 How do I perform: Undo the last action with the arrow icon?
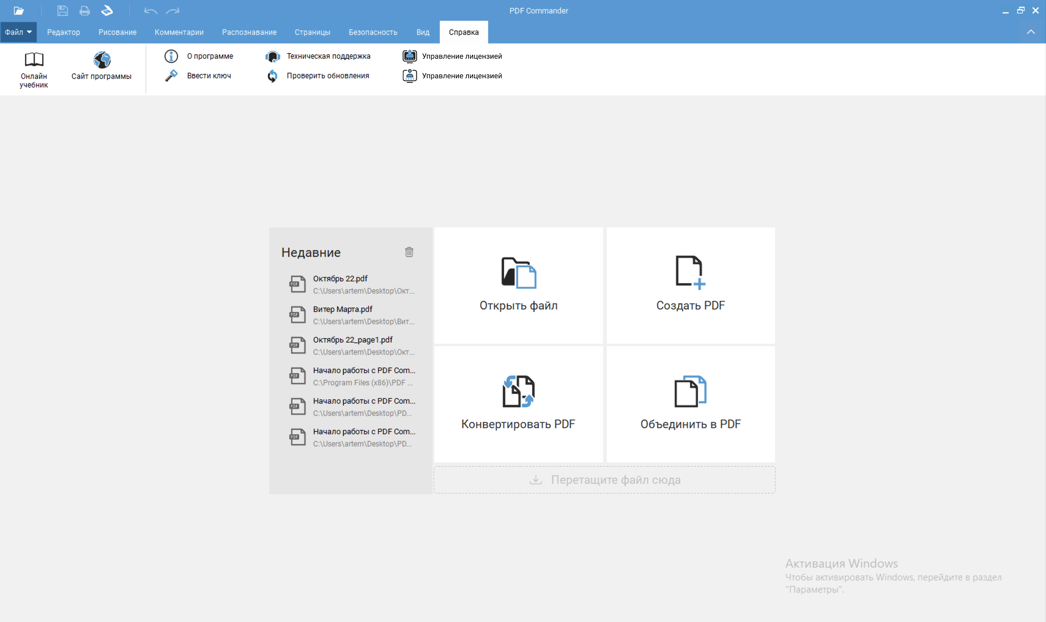[x=150, y=10]
